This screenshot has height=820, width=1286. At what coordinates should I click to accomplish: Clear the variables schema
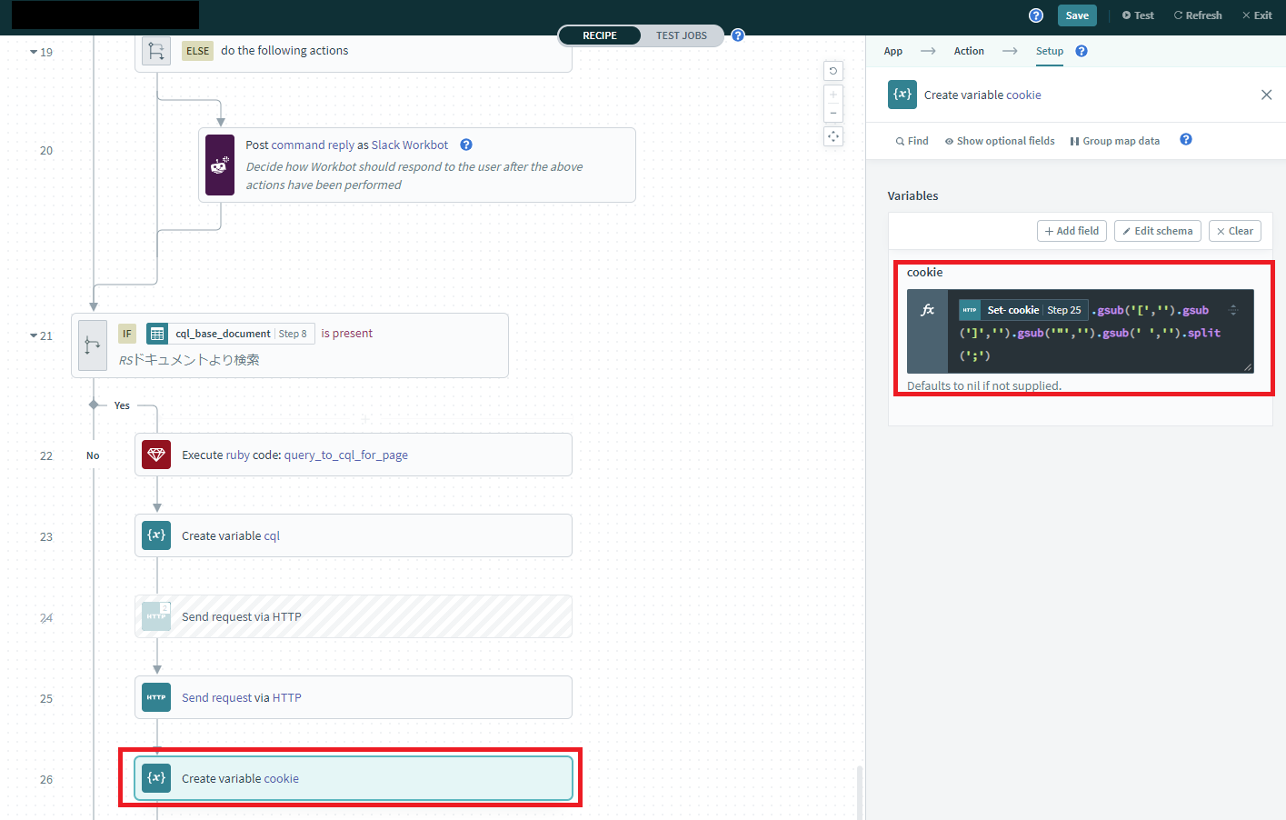click(1235, 231)
